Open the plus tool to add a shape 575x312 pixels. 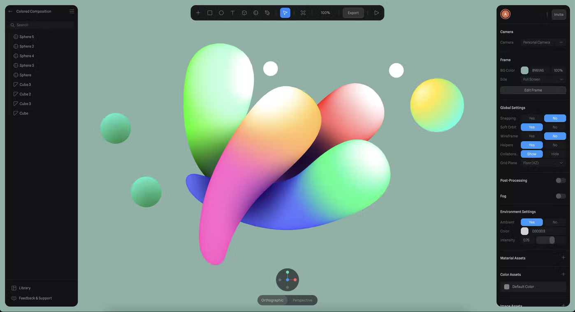coord(198,13)
